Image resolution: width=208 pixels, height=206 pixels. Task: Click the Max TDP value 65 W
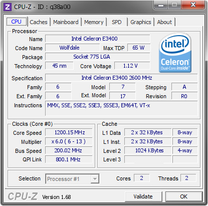pyautogui.click(x=139, y=48)
